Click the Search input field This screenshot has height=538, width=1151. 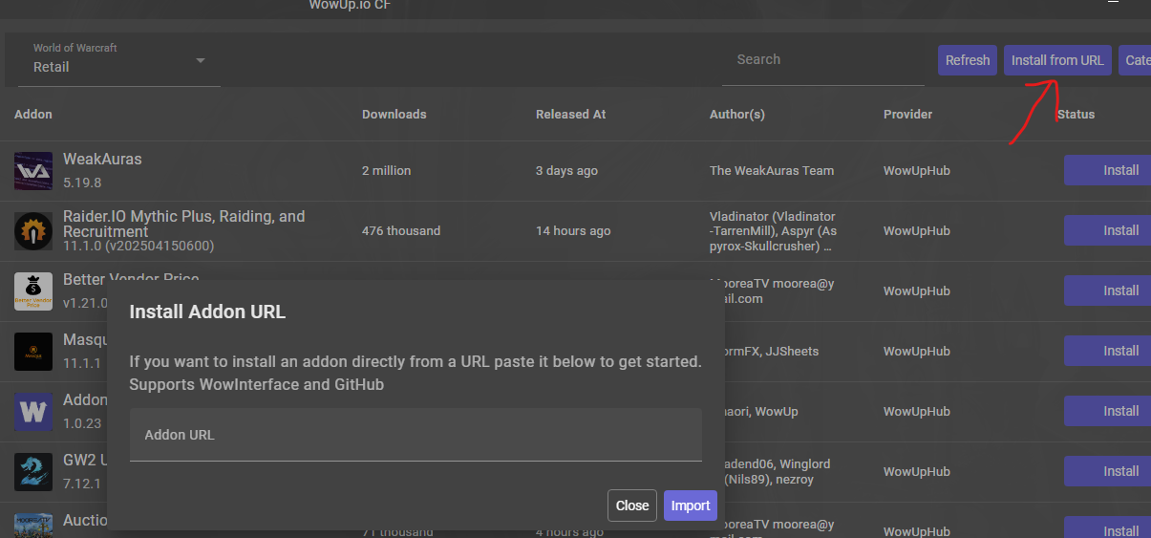point(823,59)
